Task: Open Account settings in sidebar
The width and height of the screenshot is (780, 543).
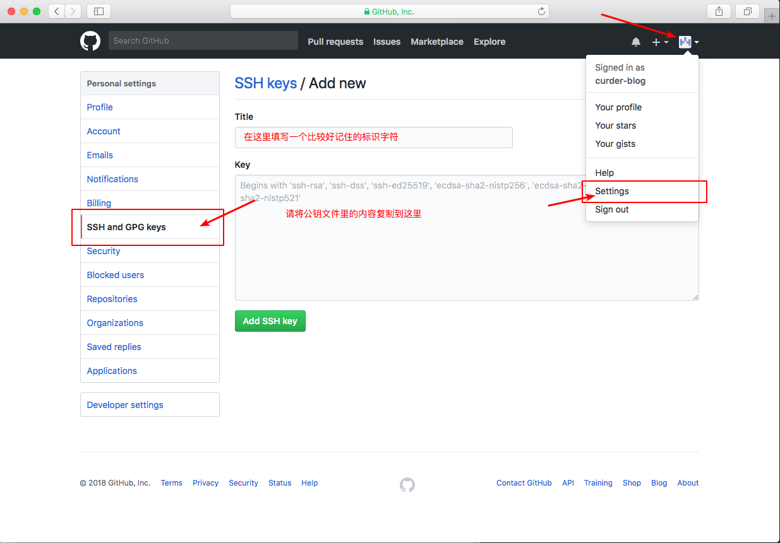Action: (x=150, y=131)
